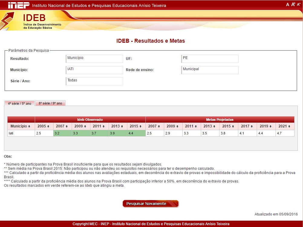The width and height of the screenshot is (303, 227).
Task: Select green observed 2011 value 3.7
Action: click(99, 133)
